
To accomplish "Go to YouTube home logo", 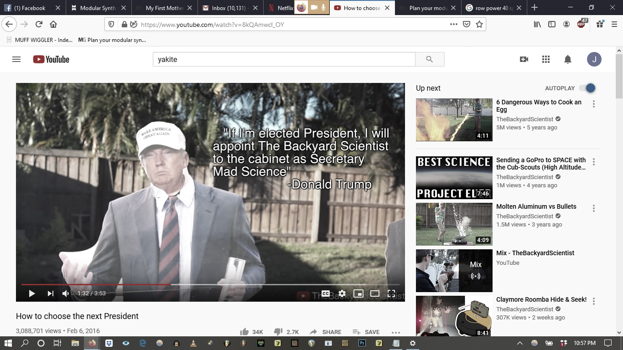I will [x=51, y=59].
